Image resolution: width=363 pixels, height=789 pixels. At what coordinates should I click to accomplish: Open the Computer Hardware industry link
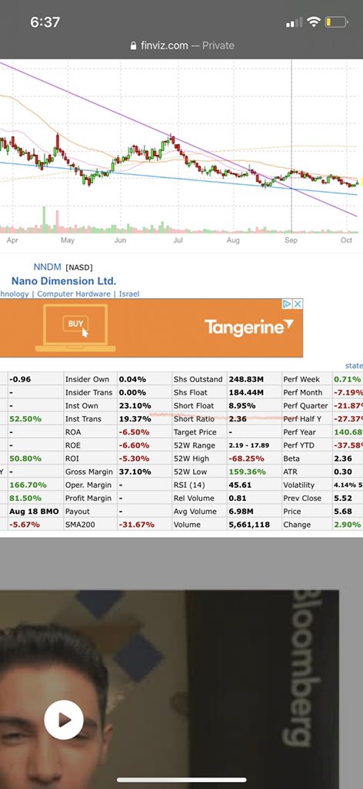coord(73,294)
